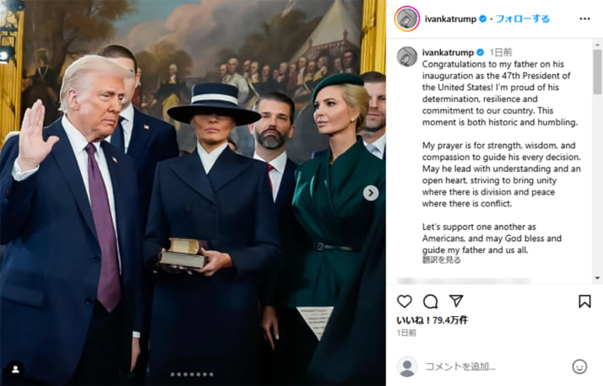
Task: Click the caption author's profile avatar
Action: (407, 56)
